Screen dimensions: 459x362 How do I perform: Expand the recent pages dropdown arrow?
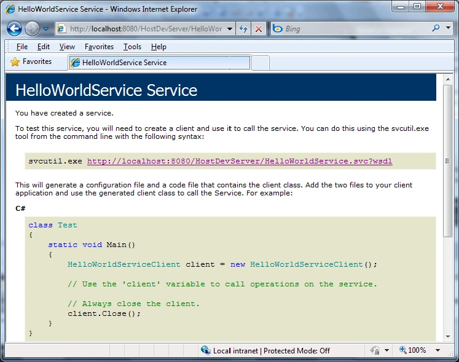(46, 29)
